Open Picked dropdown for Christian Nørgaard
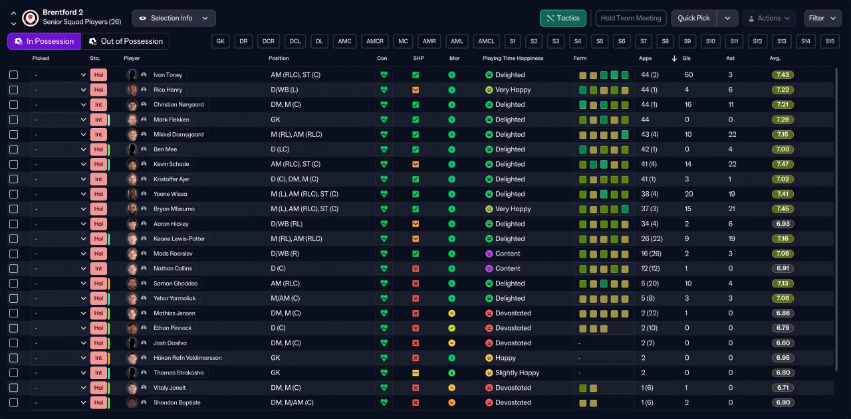The image size is (851, 419). 59,105
